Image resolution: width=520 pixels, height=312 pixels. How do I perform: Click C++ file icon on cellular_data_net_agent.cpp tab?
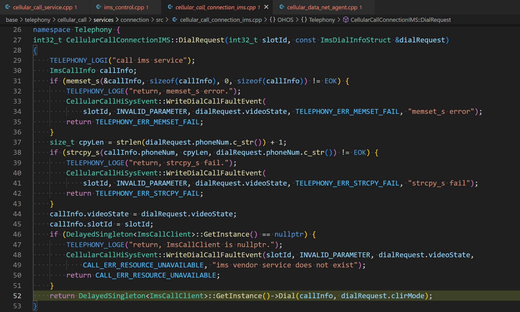(282, 7)
